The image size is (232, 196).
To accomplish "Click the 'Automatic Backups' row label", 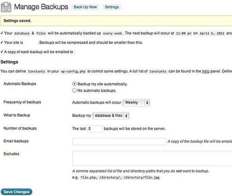I will [20, 84].
